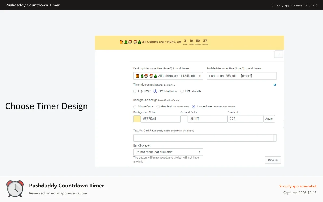Click the Gradient value field showing 272
Screen dimensions: 323x202
pyautogui.click(x=245, y=119)
